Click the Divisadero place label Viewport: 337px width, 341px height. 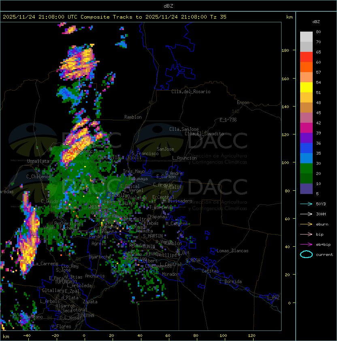coord(180,201)
